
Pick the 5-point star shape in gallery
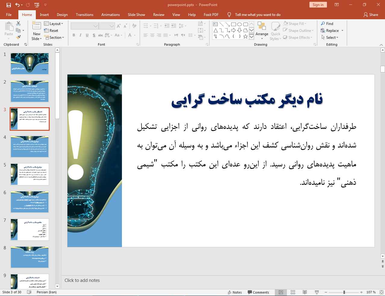(x=245, y=37)
